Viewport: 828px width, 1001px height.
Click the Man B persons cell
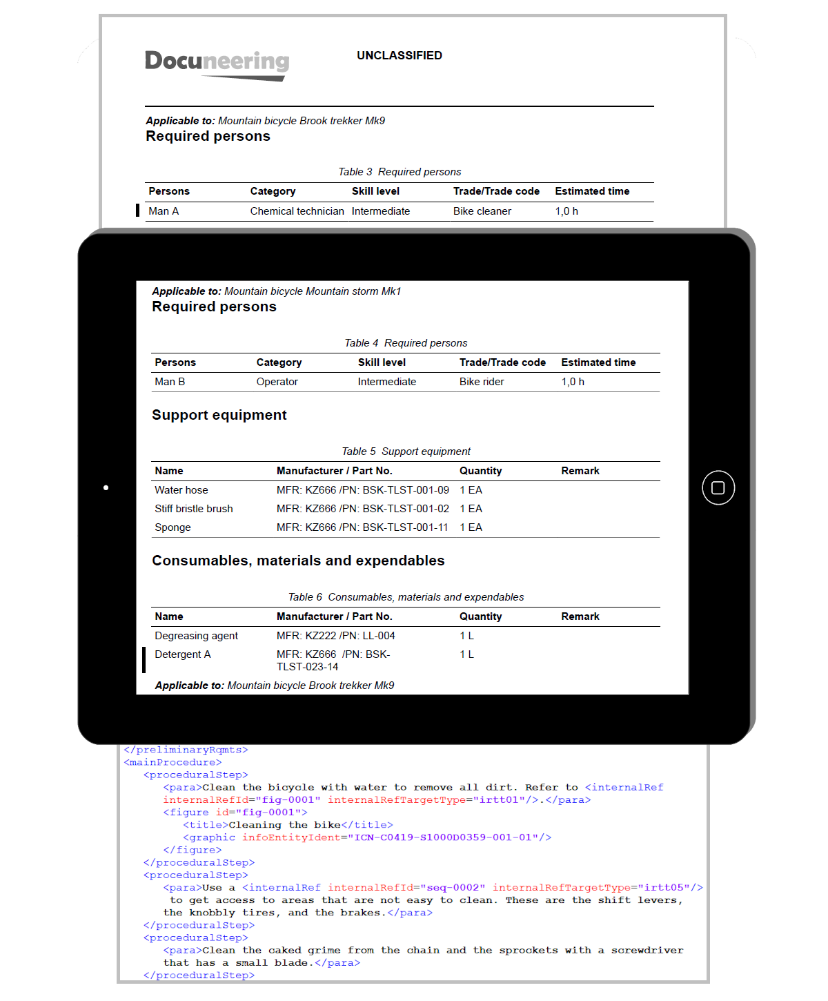tap(170, 382)
